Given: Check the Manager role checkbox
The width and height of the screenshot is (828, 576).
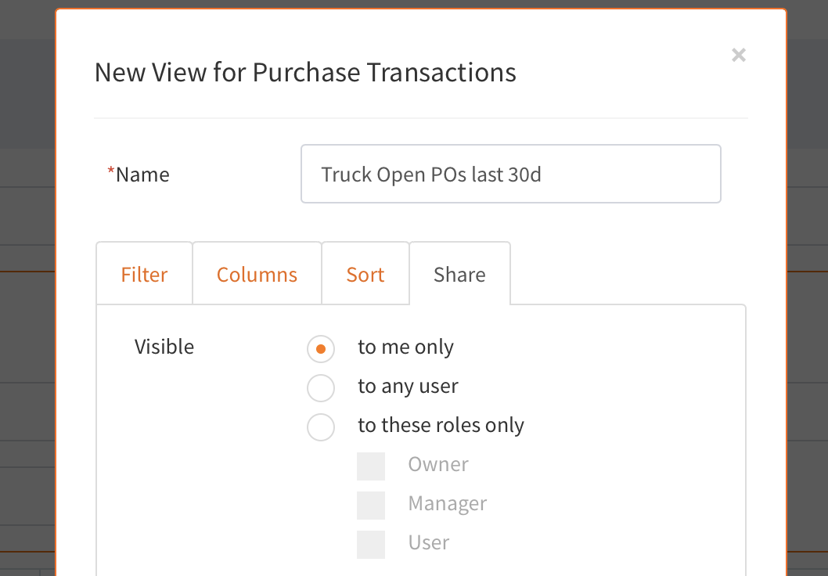Looking at the screenshot, I should (371, 506).
